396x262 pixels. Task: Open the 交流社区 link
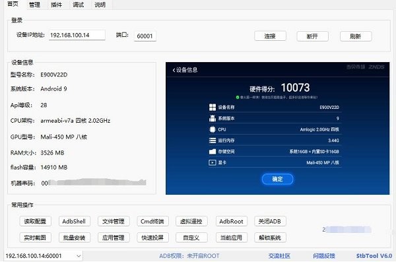pyautogui.click(x=279, y=256)
